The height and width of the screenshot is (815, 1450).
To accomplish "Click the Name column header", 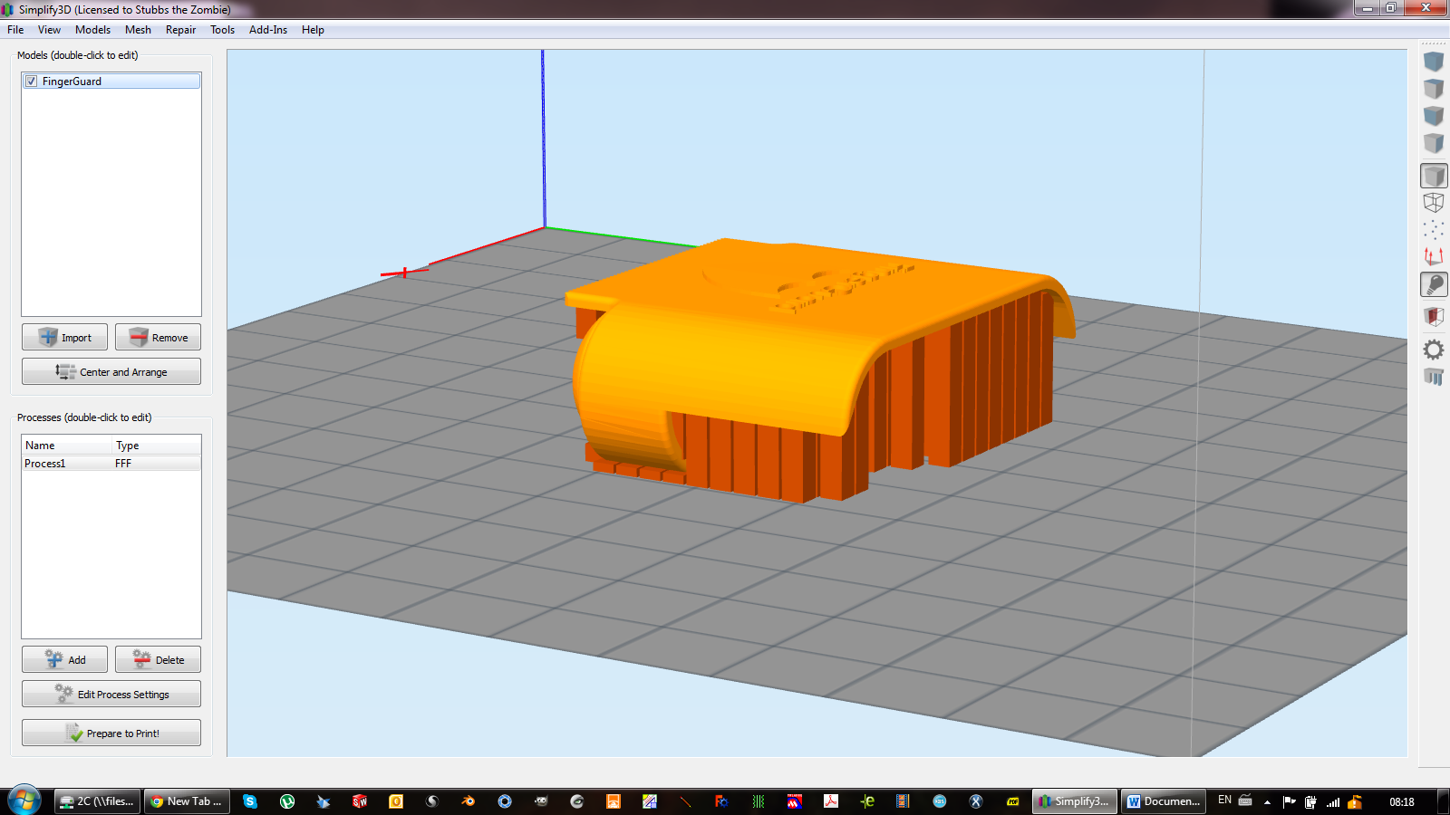I will (67, 446).
